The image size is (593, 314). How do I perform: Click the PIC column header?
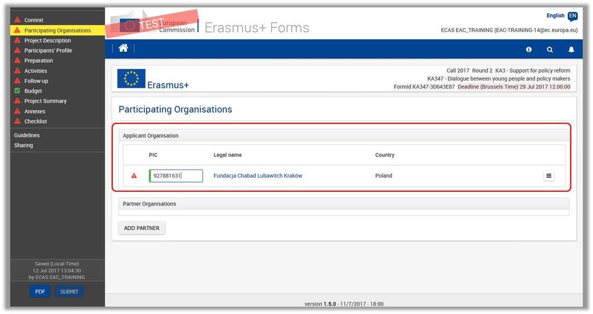click(x=153, y=155)
